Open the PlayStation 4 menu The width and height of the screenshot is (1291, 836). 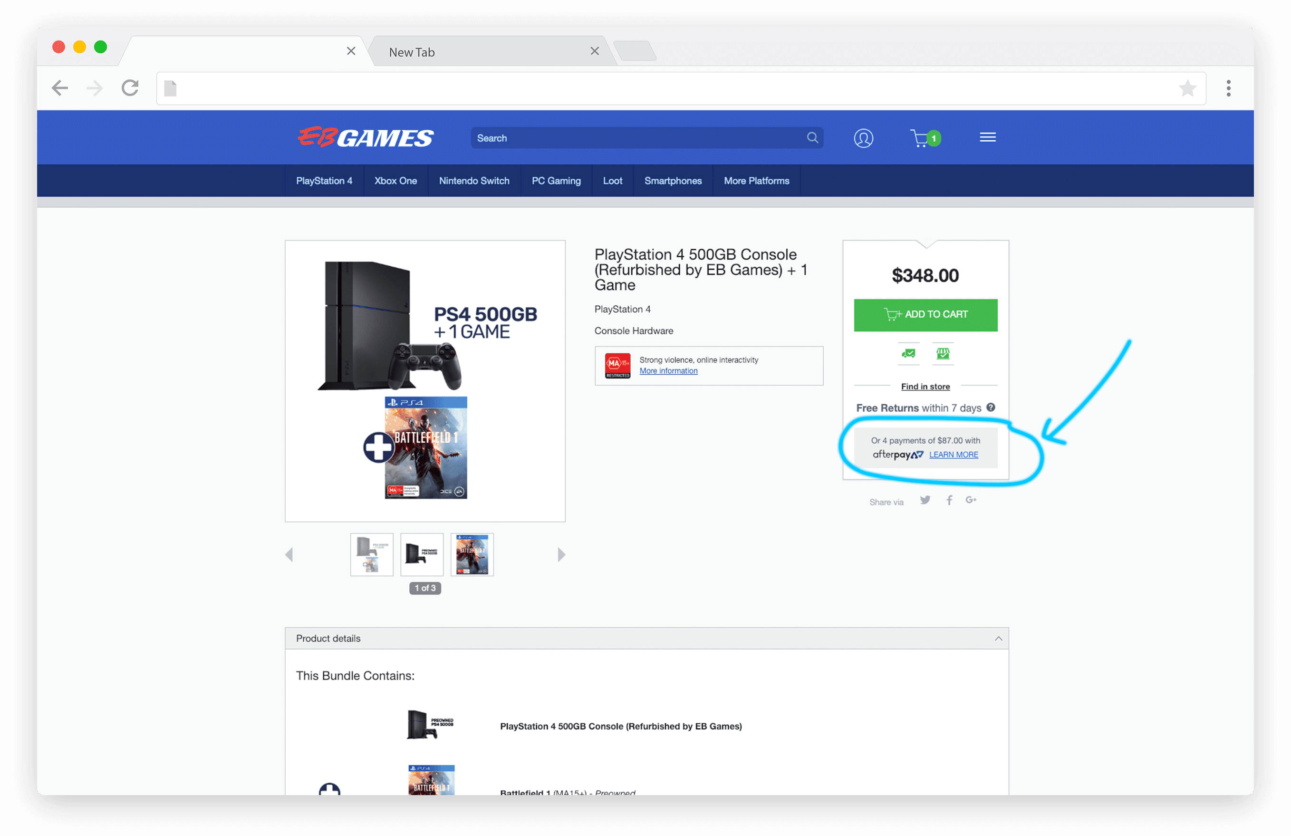tap(324, 181)
